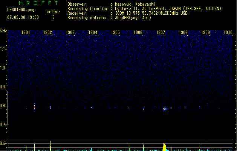The height and width of the screenshot is (151, 237).
Task: Select the Ogata-vill. Akita-Pref. location text
Action: [x=168, y=9]
